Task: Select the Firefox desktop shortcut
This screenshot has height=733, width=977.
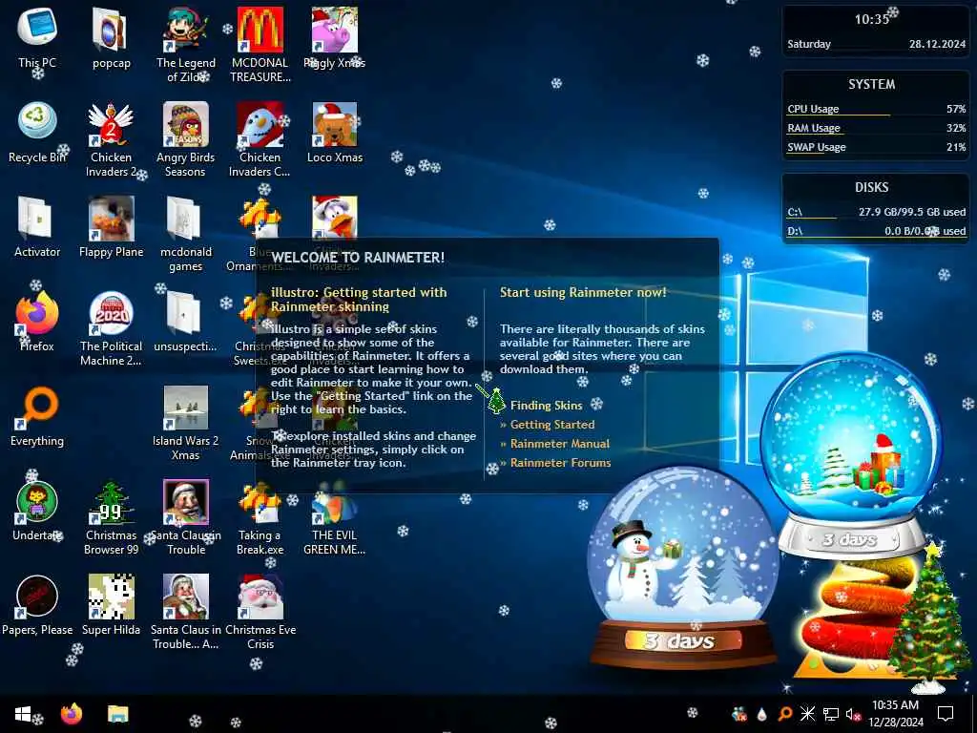Action: click(x=37, y=322)
